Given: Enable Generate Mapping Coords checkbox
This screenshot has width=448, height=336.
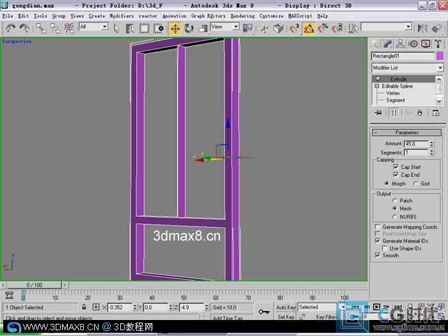Looking at the screenshot, I should [x=378, y=227].
